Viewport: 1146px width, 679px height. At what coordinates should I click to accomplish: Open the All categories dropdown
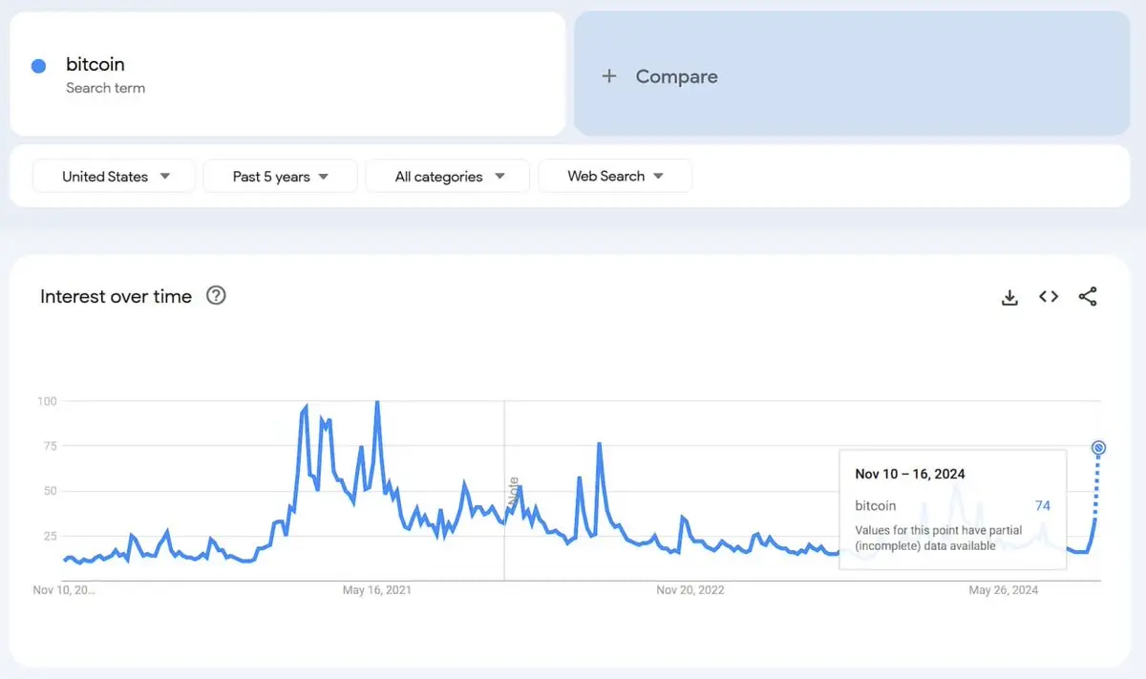(x=448, y=177)
